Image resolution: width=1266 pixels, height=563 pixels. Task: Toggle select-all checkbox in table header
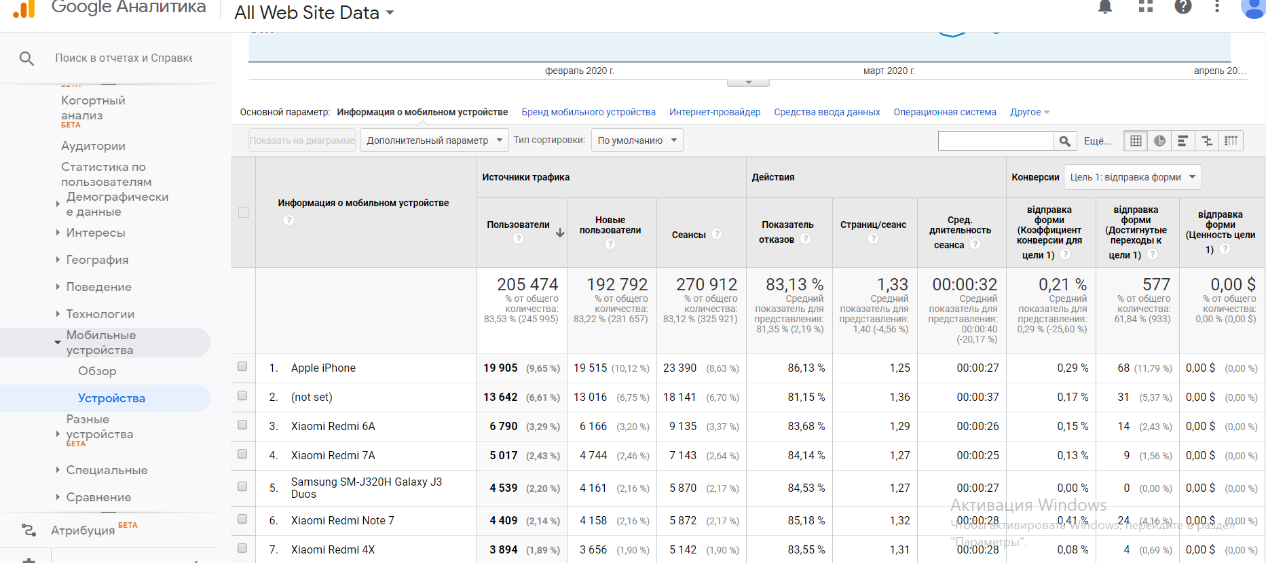tap(244, 212)
